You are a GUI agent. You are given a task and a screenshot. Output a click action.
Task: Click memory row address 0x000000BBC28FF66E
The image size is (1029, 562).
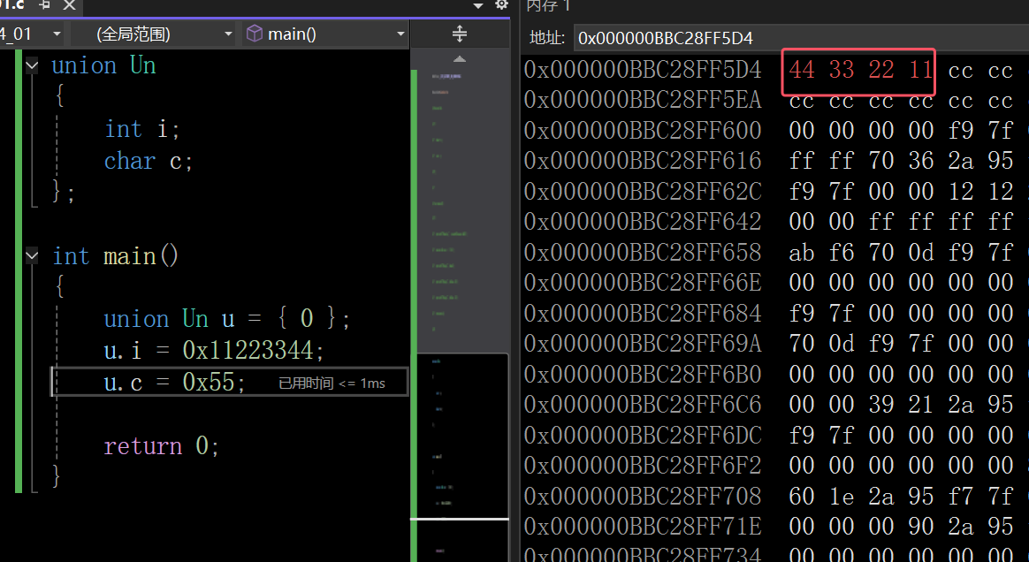point(643,283)
